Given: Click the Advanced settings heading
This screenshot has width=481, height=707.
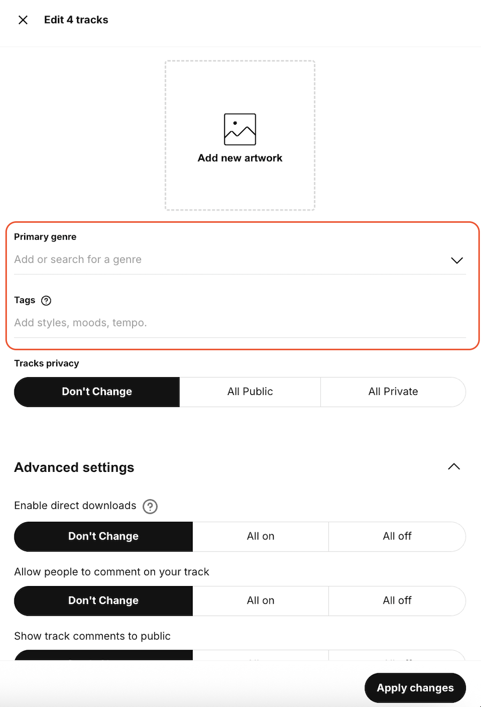Looking at the screenshot, I should [74, 468].
